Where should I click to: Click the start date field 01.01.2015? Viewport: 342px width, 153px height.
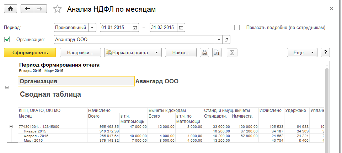point(116,28)
